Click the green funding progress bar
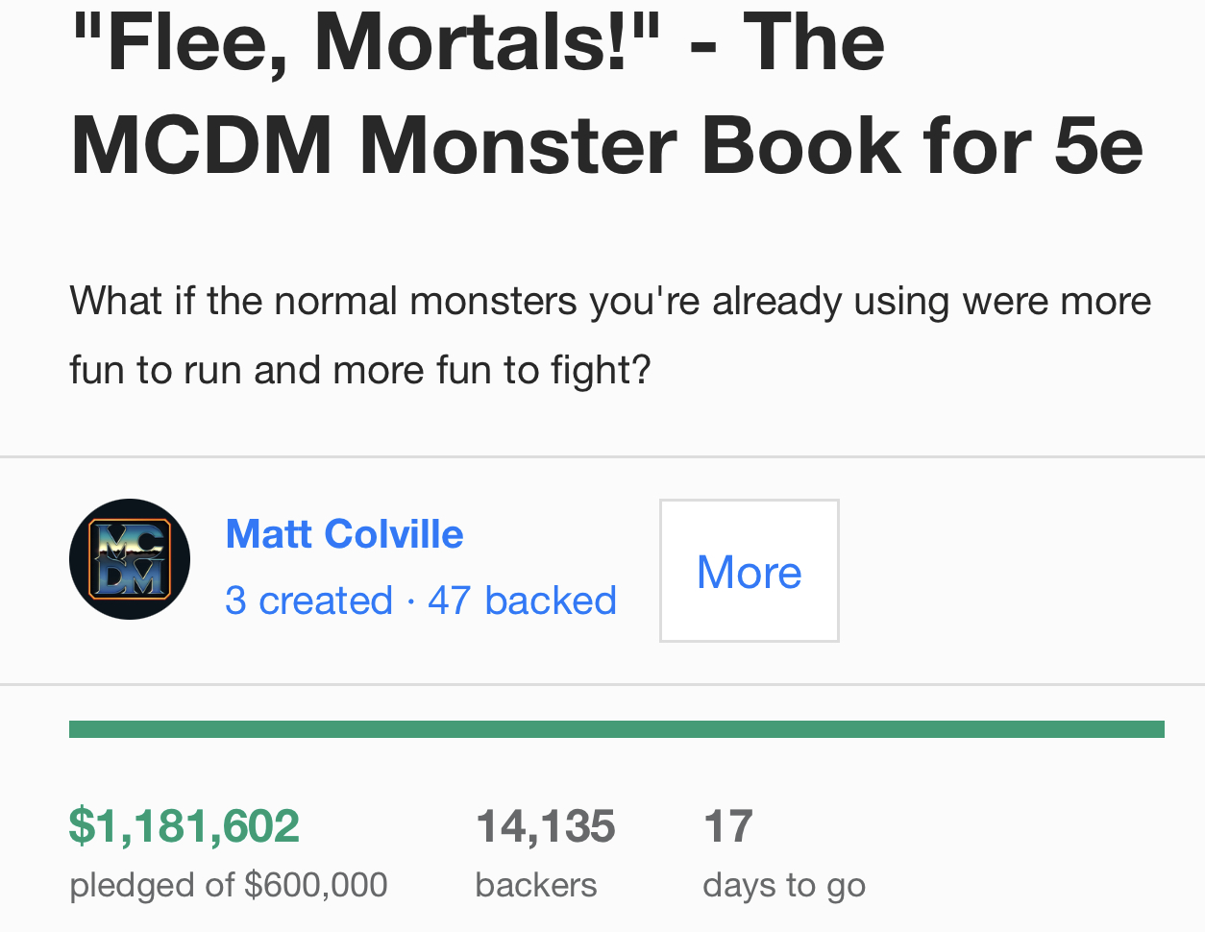The width and height of the screenshot is (1205, 932). (x=616, y=729)
